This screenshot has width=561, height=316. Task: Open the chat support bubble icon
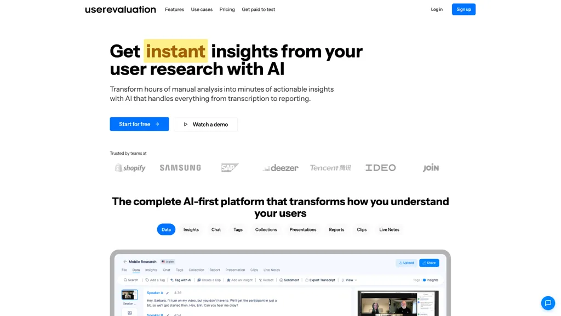548,303
